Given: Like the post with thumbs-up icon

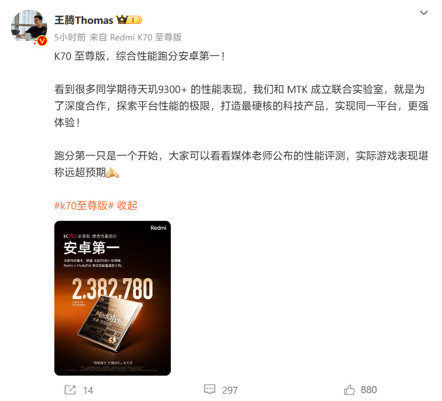Looking at the screenshot, I should tap(349, 390).
